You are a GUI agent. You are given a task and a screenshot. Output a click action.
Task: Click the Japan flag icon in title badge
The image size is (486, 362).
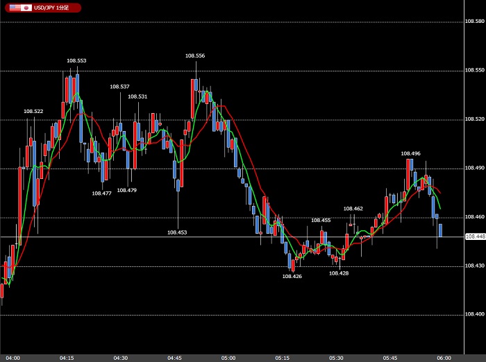point(26,8)
